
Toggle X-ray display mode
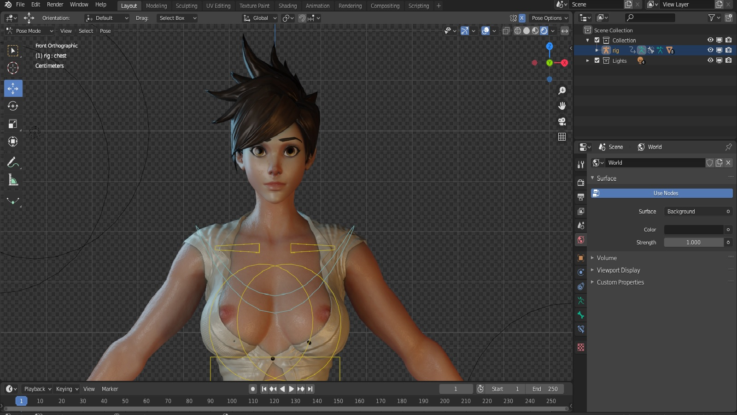coord(506,31)
